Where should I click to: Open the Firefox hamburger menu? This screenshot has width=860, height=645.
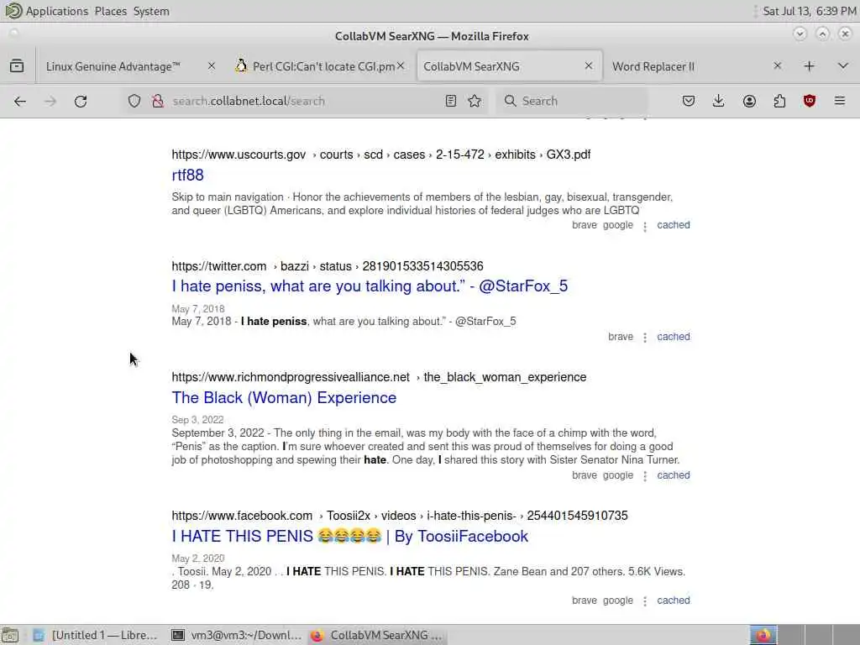[x=840, y=101]
